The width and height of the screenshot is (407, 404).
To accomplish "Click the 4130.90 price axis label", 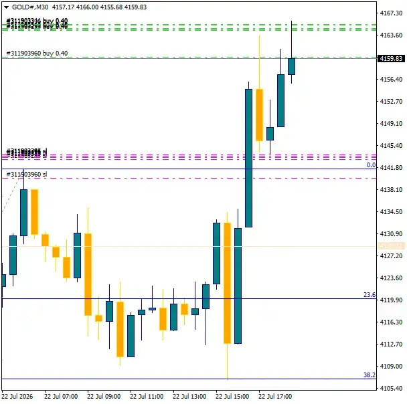I will point(391,234).
